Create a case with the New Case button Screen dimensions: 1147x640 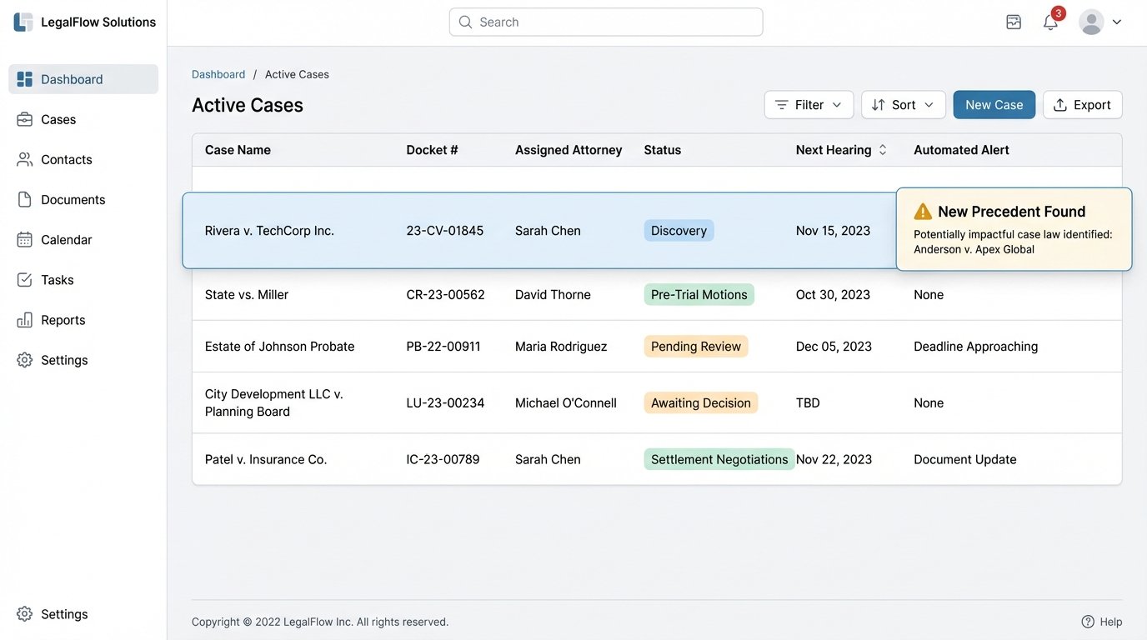[994, 104]
